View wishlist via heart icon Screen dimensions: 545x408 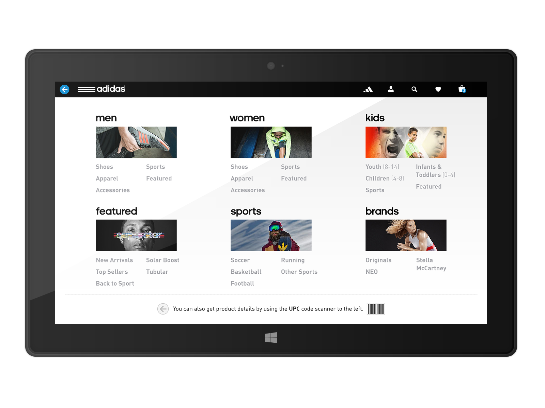coord(438,89)
